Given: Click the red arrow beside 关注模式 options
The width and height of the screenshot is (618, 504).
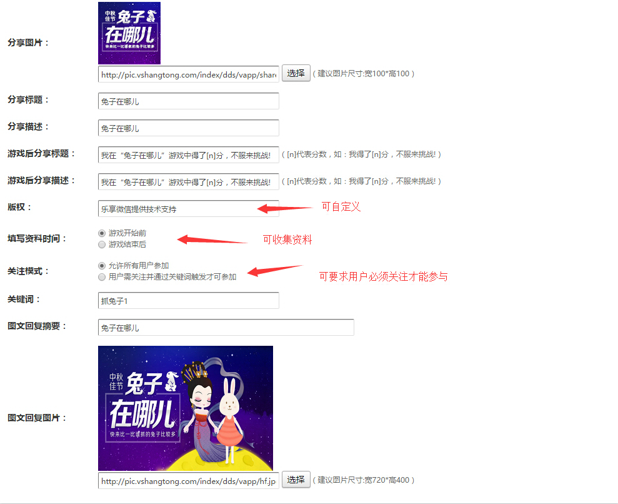Looking at the screenshot, I should (275, 270).
